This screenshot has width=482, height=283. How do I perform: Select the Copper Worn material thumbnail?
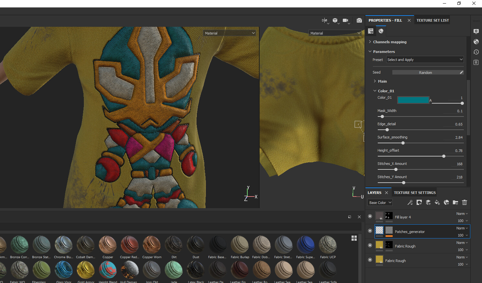pos(152,245)
